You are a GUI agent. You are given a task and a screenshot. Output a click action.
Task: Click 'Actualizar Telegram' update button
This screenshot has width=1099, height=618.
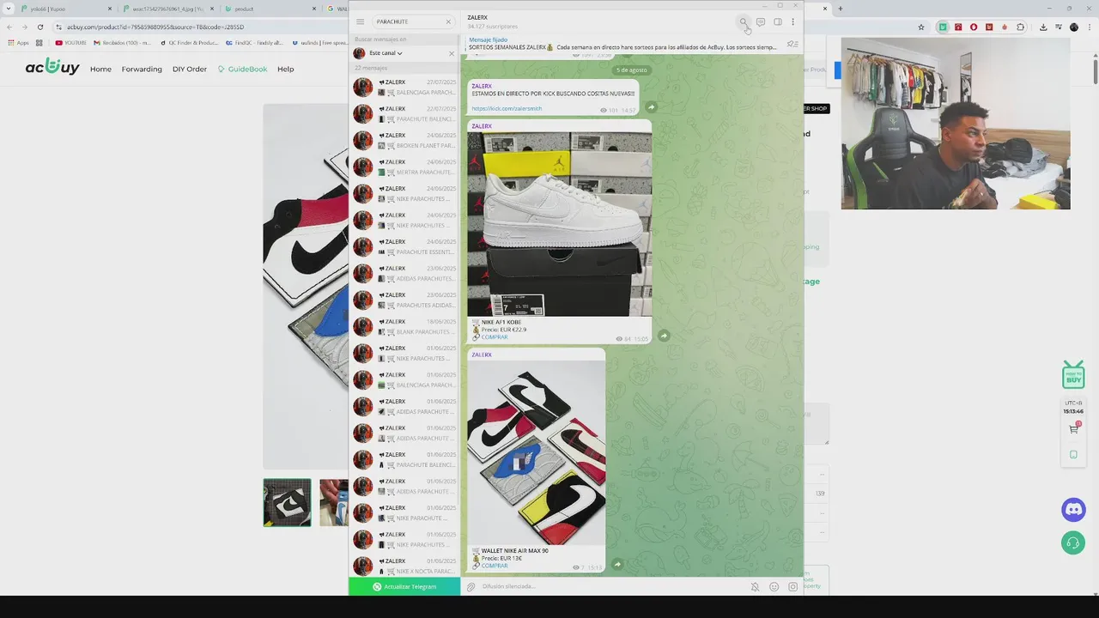click(x=404, y=586)
